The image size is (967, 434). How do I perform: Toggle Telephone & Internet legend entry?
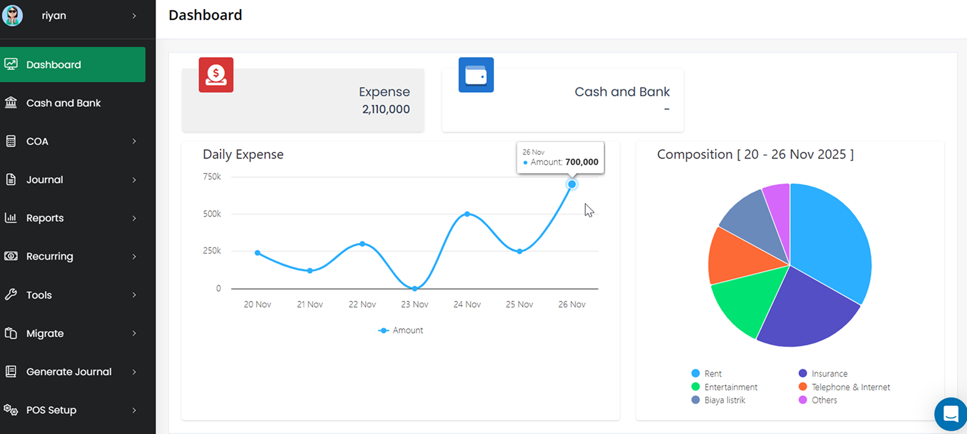844,387
